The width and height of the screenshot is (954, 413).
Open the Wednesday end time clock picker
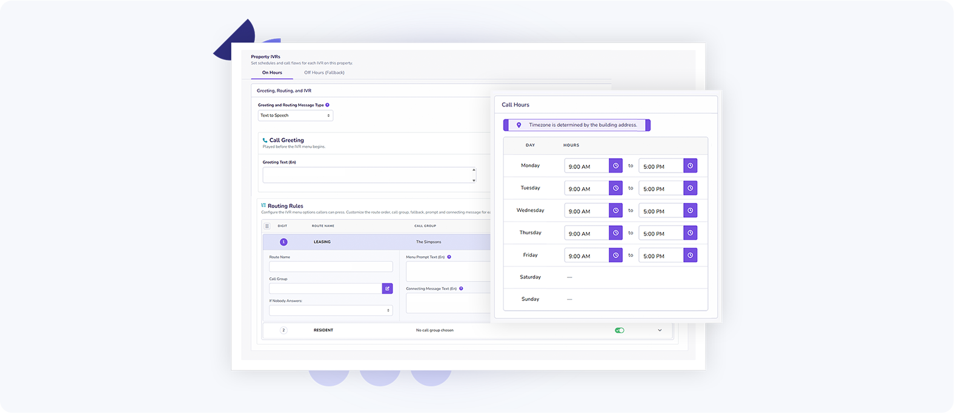pos(690,211)
